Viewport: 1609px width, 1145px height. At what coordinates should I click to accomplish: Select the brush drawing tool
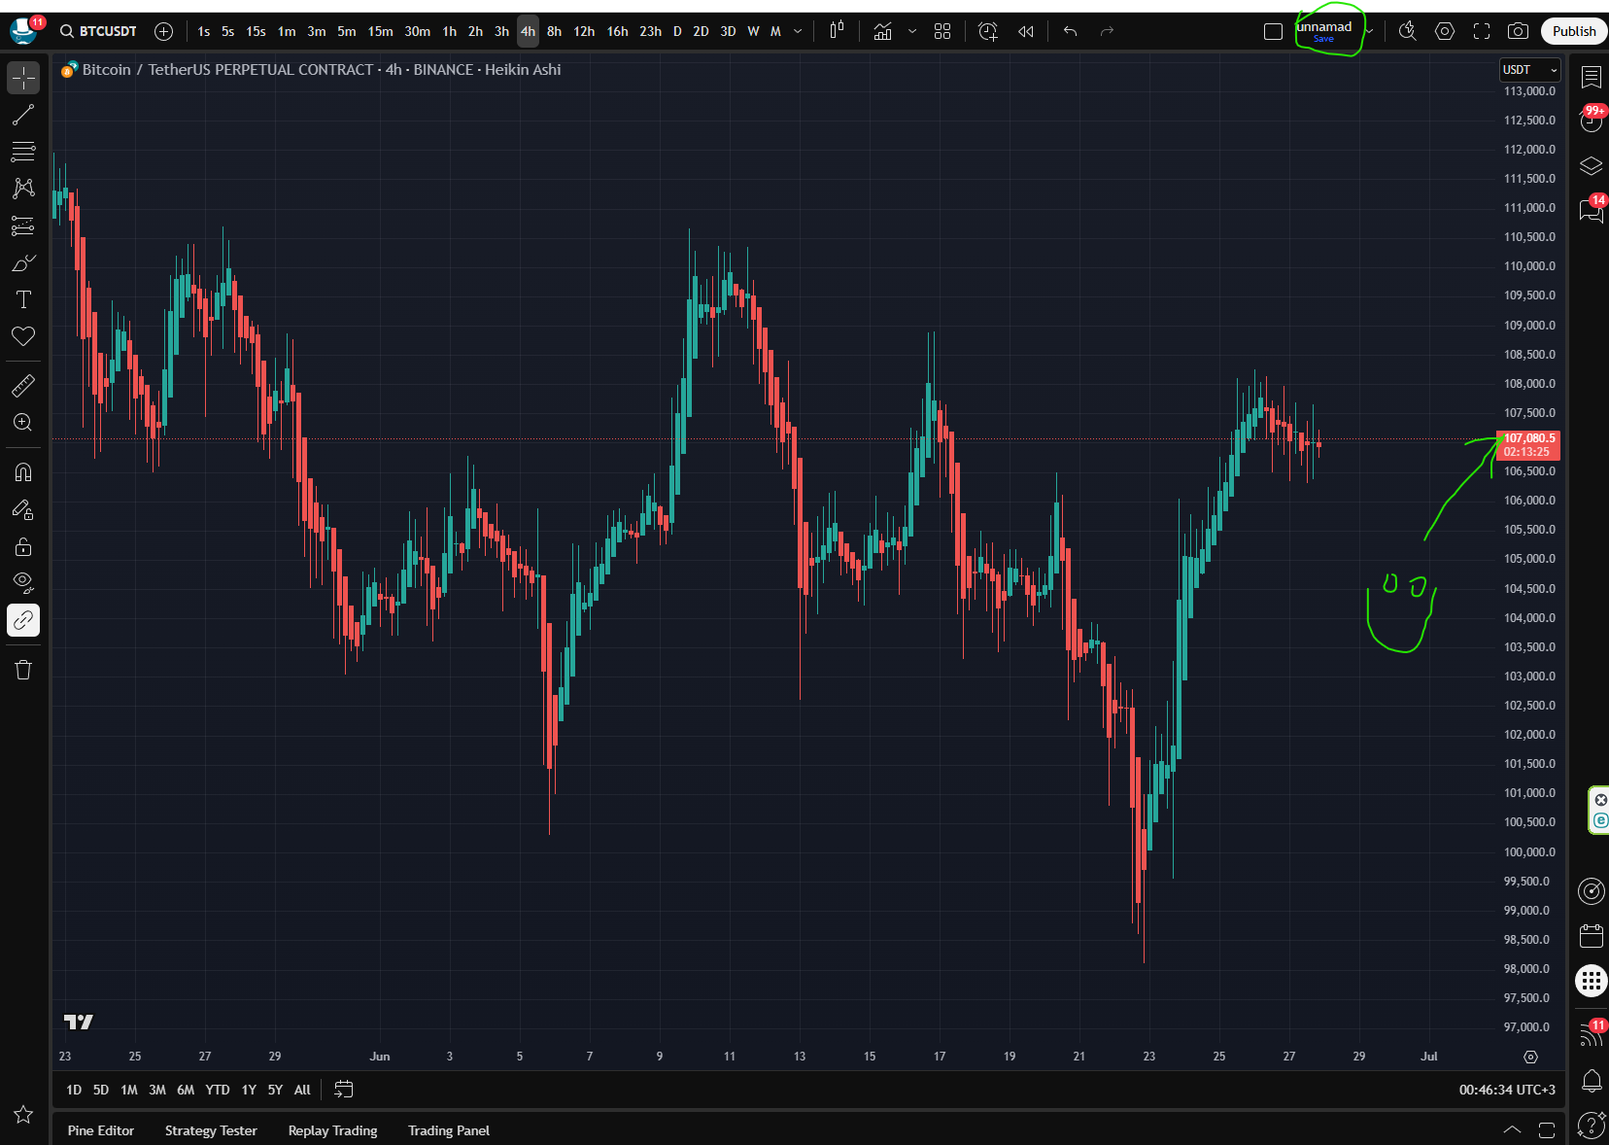coord(23,263)
